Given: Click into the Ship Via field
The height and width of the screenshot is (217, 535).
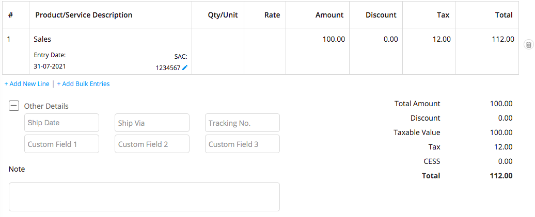Looking at the screenshot, I should tap(152, 123).
